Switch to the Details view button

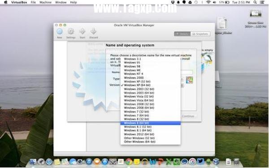[x=182, y=34]
